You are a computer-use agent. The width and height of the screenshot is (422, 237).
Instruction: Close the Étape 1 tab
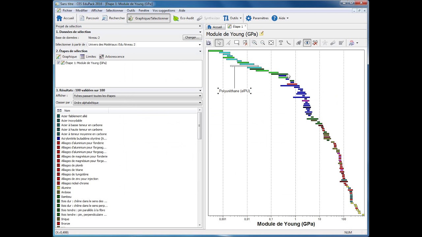[245, 26]
